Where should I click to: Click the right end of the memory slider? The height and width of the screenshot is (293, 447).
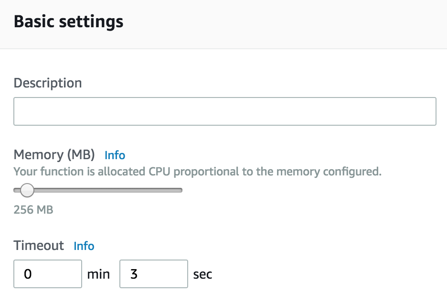click(x=180, y=190)
